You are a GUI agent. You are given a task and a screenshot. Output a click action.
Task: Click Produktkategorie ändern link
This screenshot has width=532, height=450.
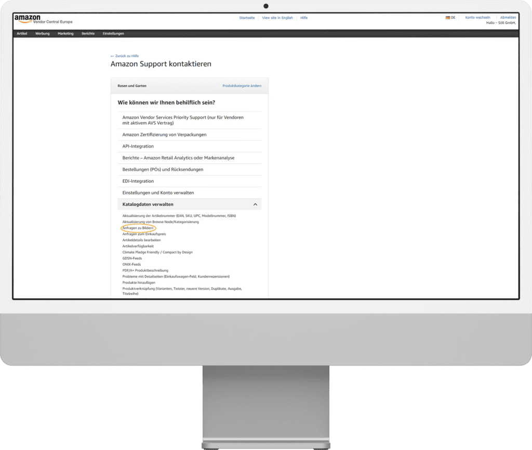pyautogui.click(x=242, y=86)
